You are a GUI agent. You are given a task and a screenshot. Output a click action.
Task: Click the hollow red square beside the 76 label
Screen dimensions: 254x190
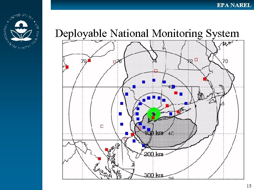click(x=115, y=62)
